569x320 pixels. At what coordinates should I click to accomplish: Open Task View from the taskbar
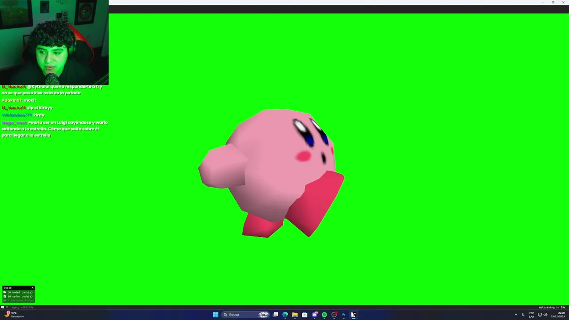click(276, 315)
